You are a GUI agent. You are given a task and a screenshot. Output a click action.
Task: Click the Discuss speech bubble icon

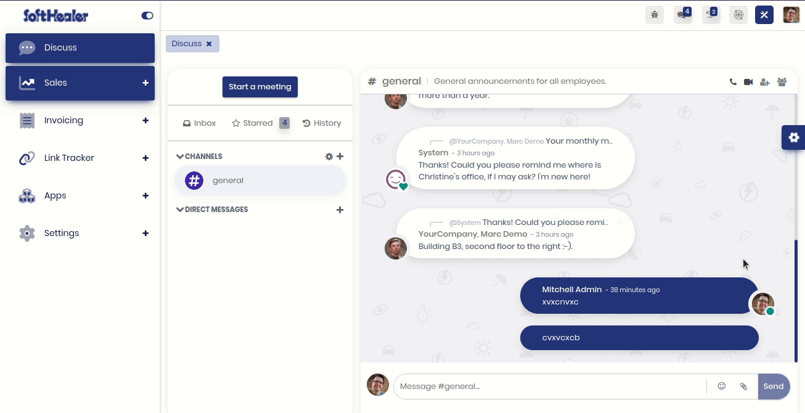click(27, 47)
